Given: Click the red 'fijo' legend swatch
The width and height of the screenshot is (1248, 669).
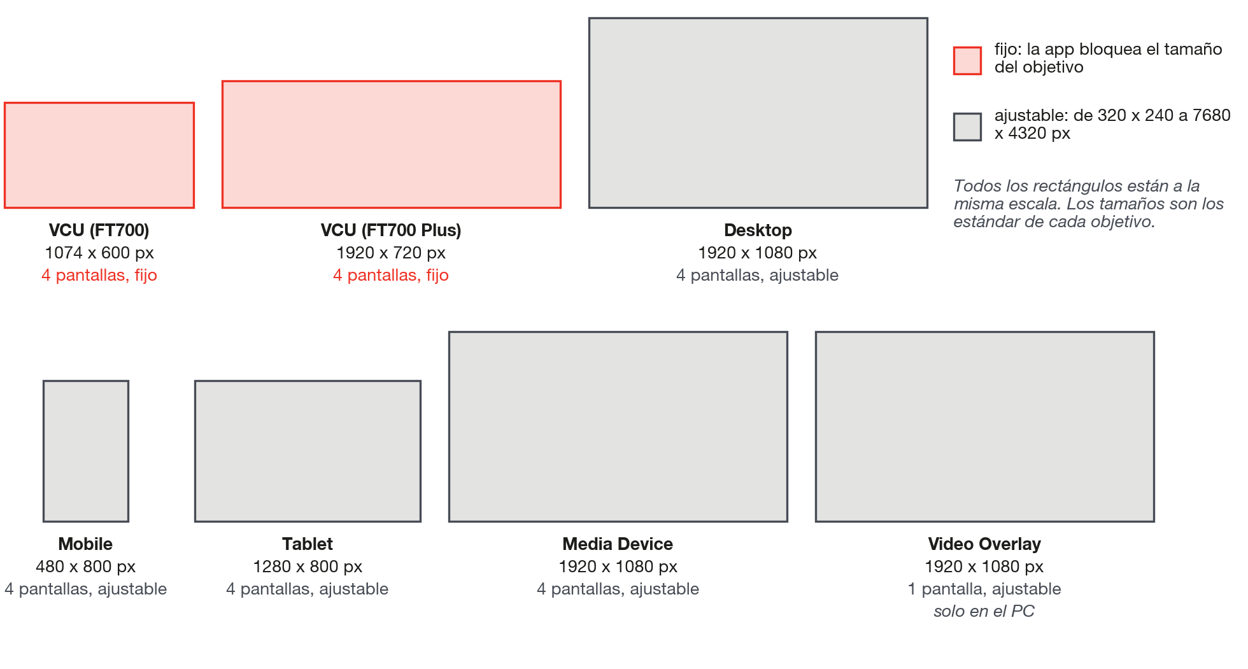Looking at the screenshot, I should [x=967, y=60].
